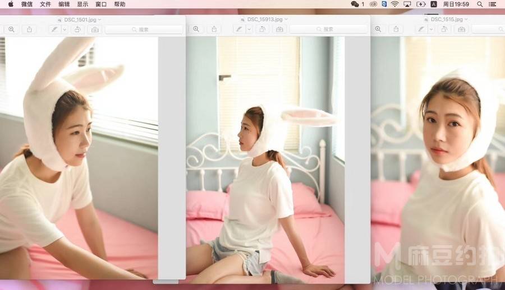
Task: Open the 微信 application menu
Action: point(27,4)
